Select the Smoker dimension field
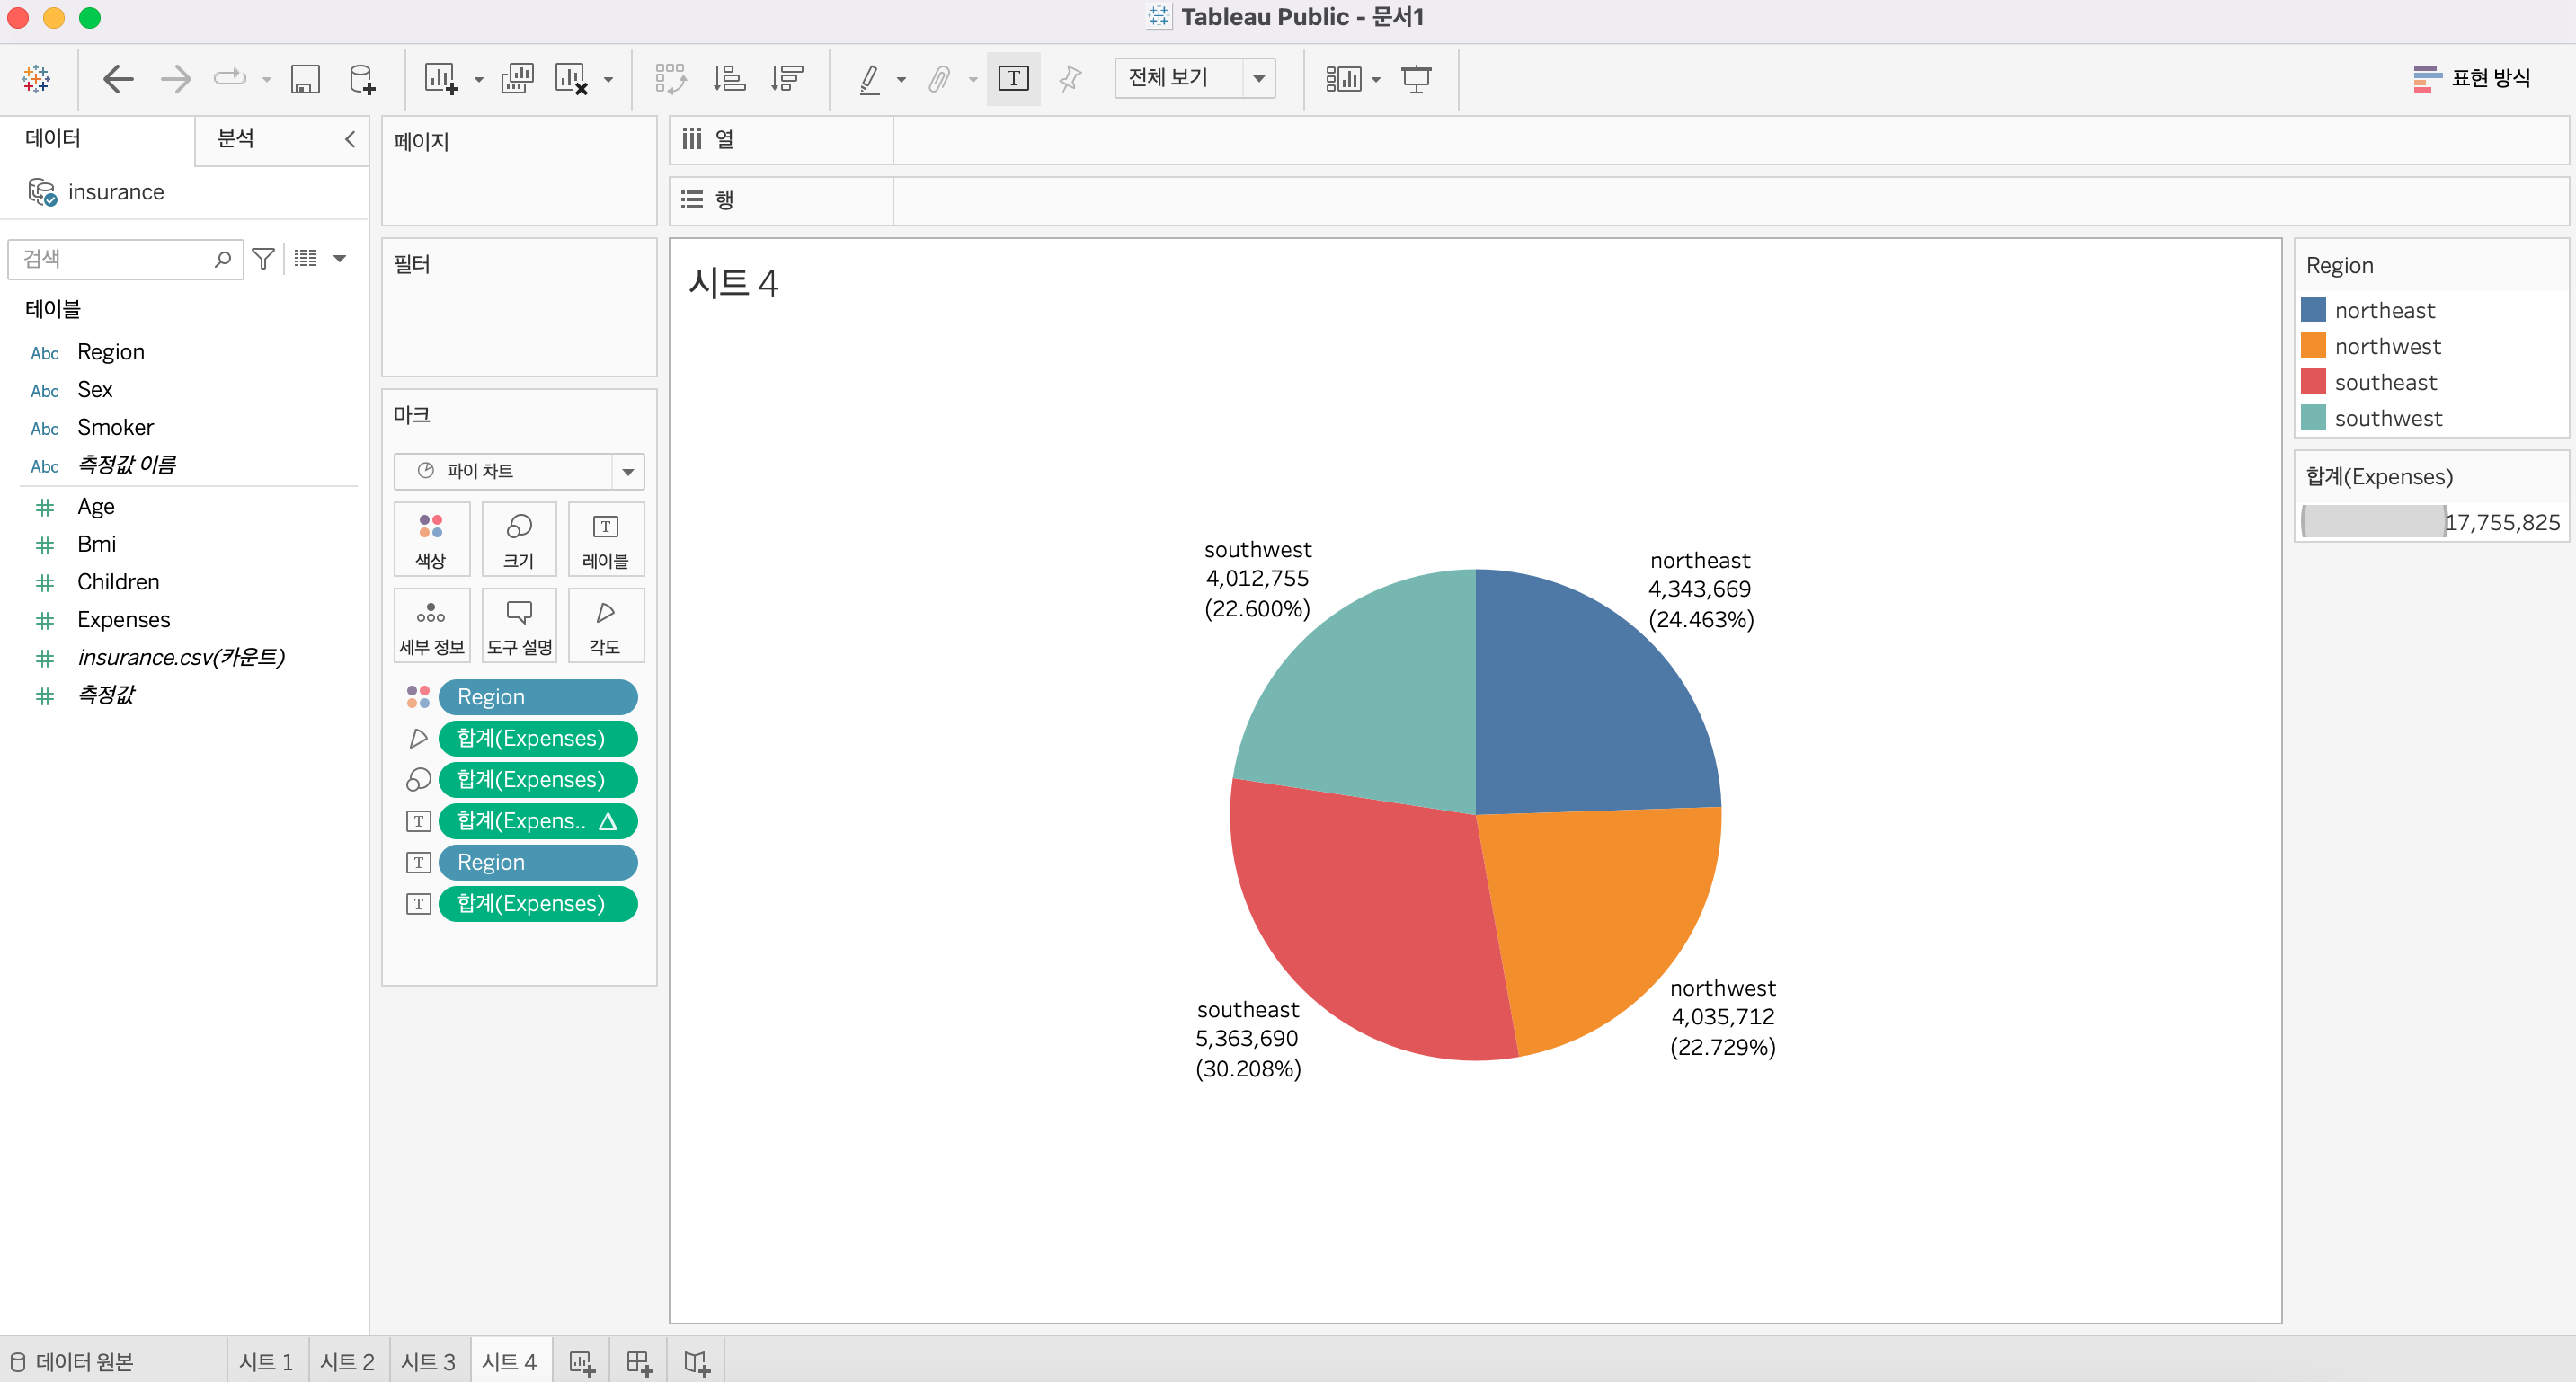This screenshot has width=2576, height=1382. pyautogui.click(x=115, y=427)
